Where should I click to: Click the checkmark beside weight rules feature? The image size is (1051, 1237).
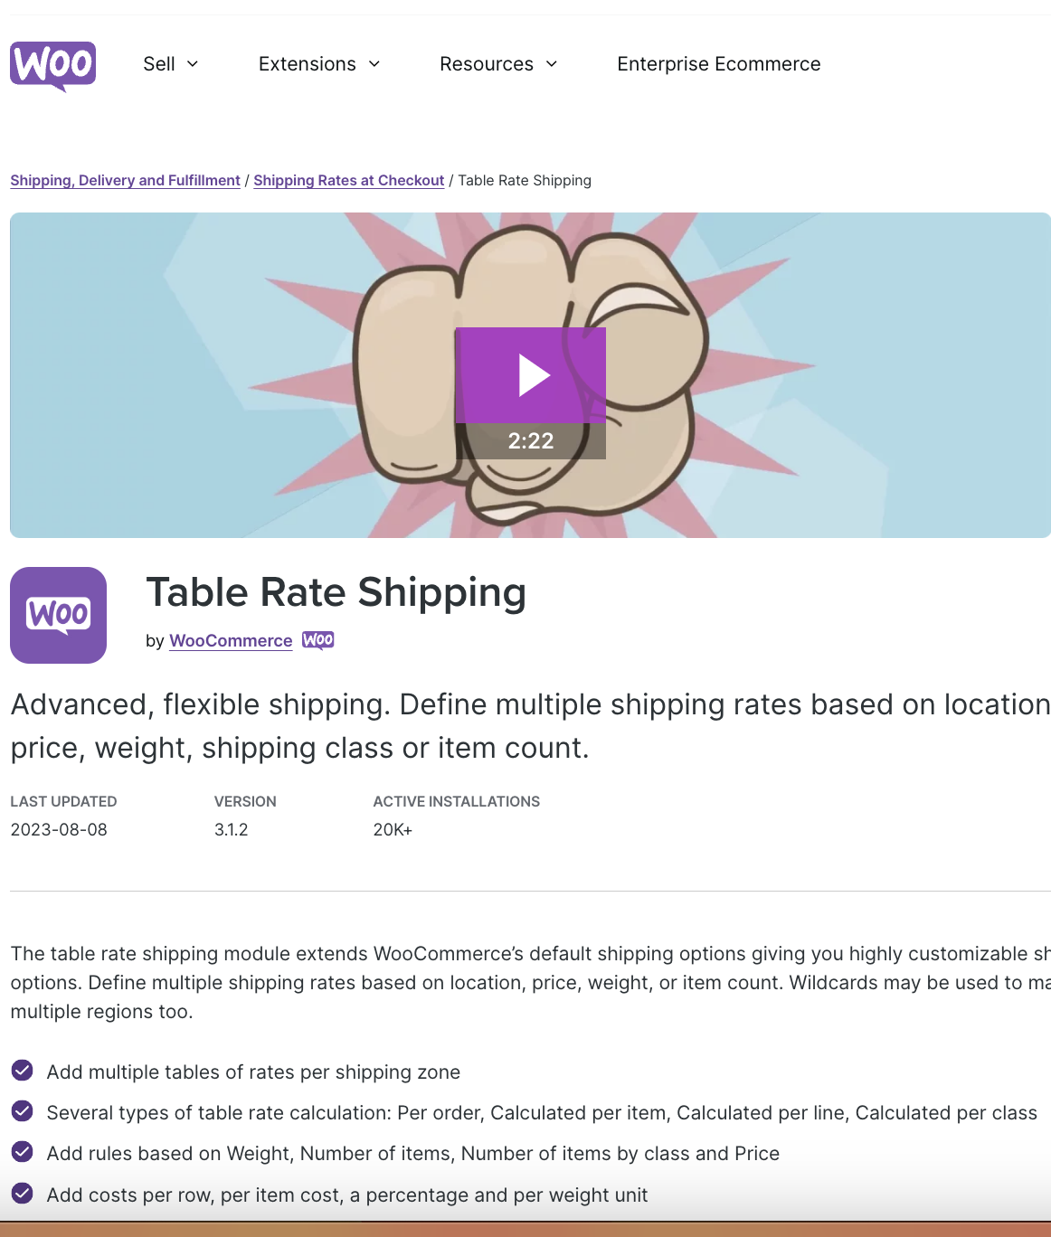point(21,1153)
